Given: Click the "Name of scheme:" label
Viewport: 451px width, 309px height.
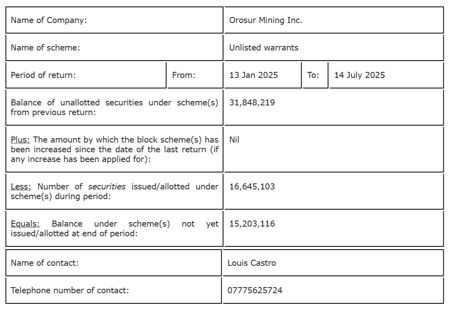Looking at the screenshot, I should (45, 48).
